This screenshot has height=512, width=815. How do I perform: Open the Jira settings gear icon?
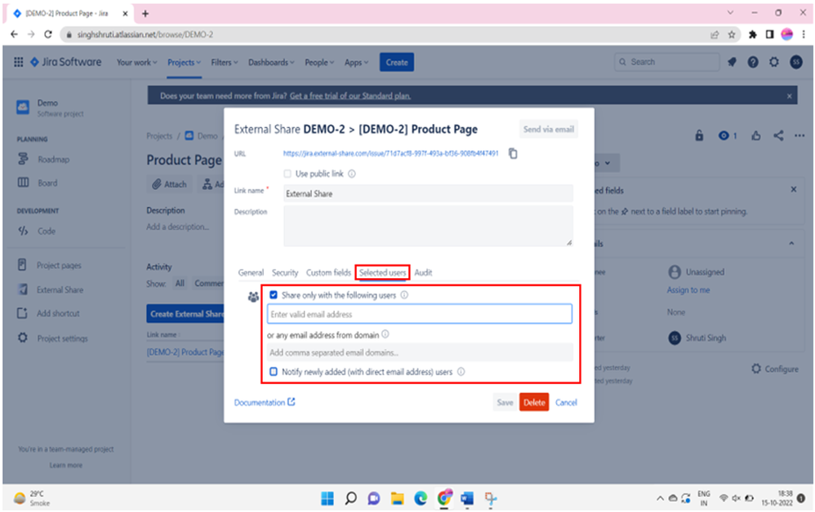tap(774, 62)
